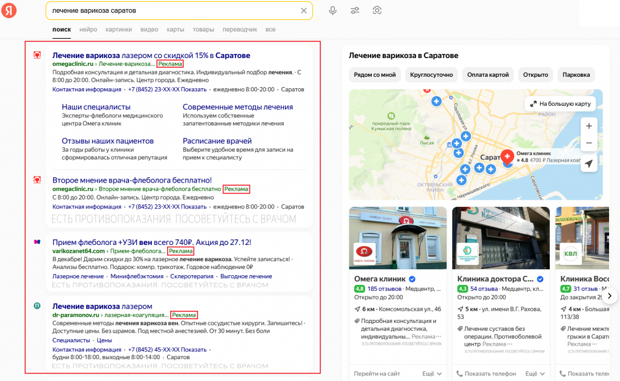Advance clinic carousel with right arrow
Viewport: 620px width, 381px height.
click(610, 296)
